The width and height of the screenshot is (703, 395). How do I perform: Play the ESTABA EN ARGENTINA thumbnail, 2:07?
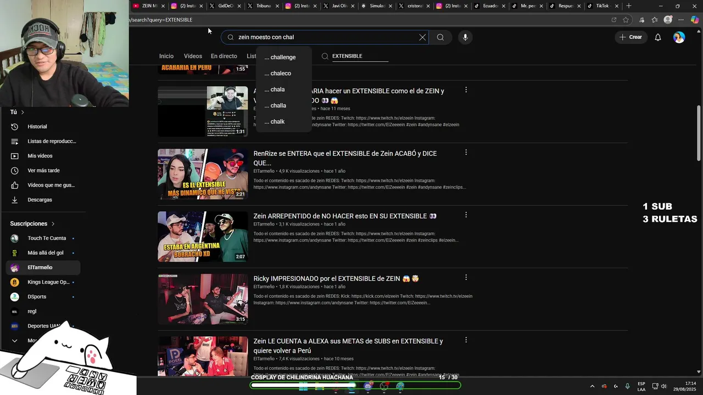pyautogui.click(x=203, y=236)
